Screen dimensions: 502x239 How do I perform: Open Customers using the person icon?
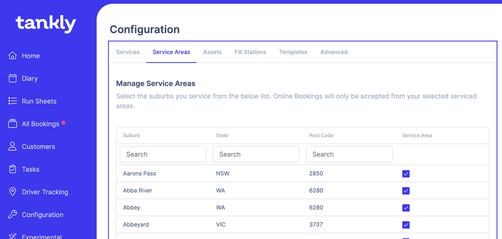tap(13, 146)
